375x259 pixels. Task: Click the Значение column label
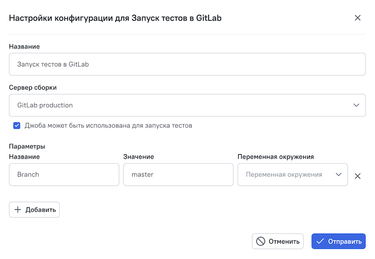point(138,157)
